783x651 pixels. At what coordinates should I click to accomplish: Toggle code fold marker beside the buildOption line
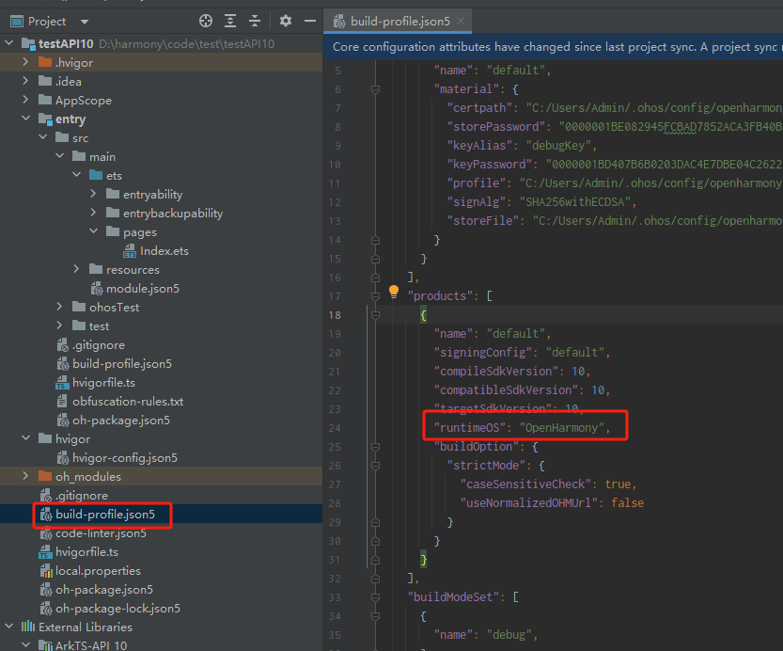(376, 447)
